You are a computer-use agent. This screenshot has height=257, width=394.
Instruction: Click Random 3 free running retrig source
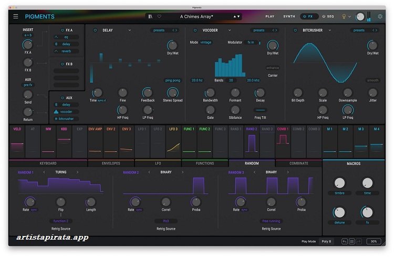pos(271,221)
